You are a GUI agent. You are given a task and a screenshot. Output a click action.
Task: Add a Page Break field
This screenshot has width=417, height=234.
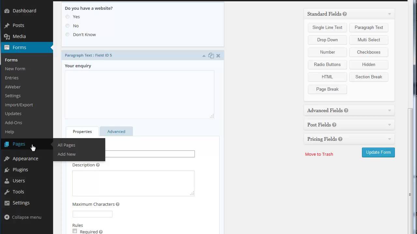(x=327, y=89)
